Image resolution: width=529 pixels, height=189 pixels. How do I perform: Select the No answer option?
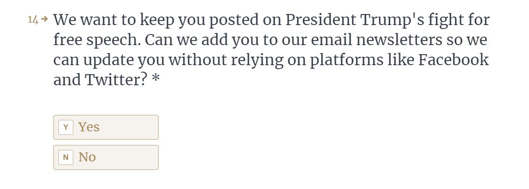point(106,157)
